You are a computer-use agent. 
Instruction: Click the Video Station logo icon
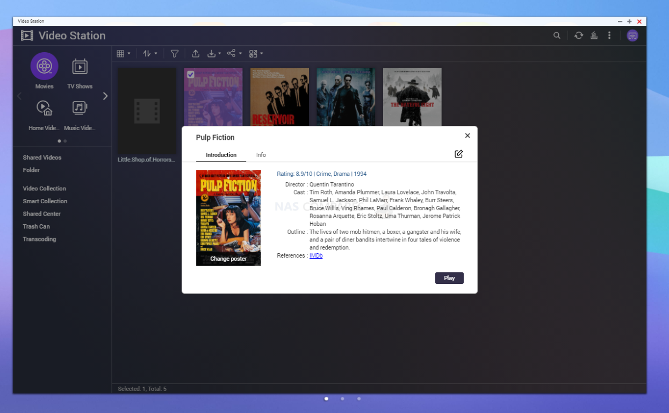coord(26,35)
